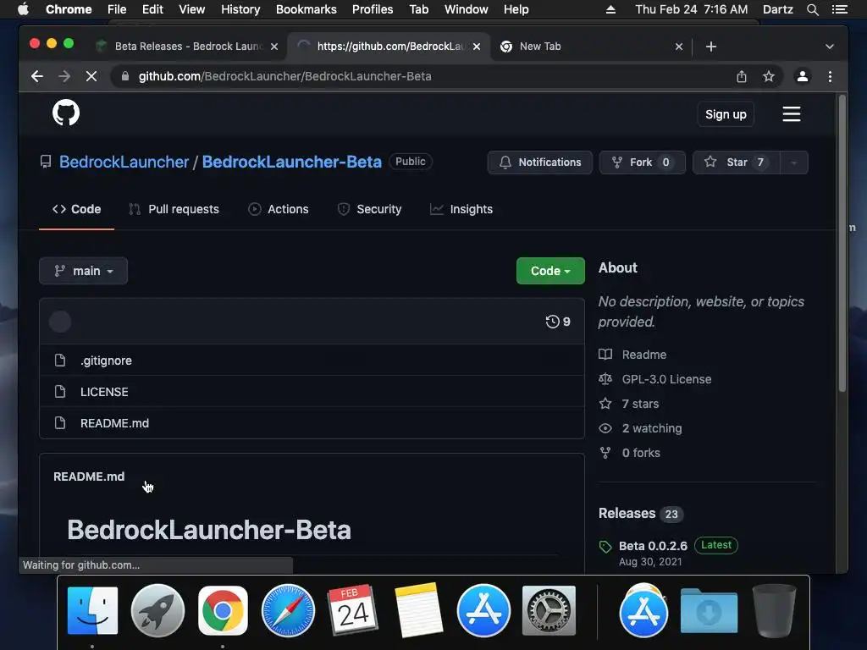Switch to the Insights tab

pos(461,210)
